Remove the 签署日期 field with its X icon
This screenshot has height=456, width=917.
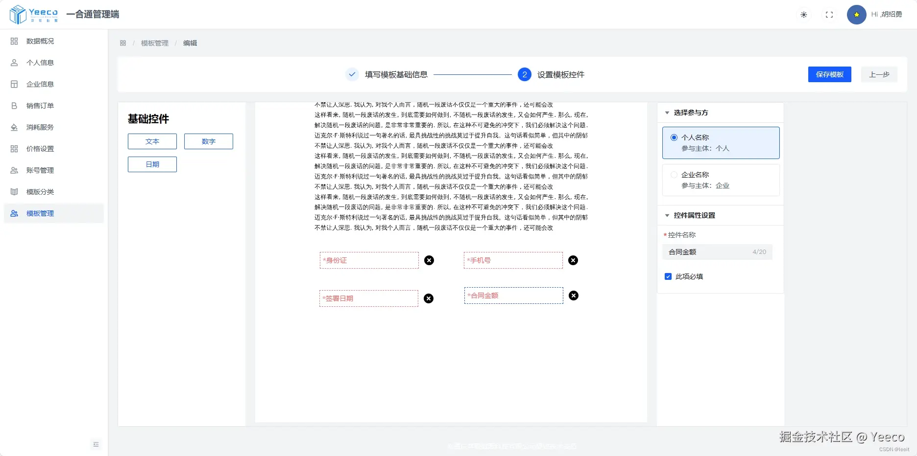(429, 298)
